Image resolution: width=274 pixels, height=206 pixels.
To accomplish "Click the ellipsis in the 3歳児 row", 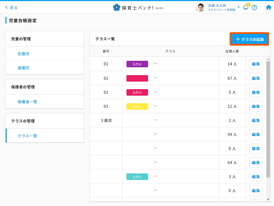I will [155, 120].
